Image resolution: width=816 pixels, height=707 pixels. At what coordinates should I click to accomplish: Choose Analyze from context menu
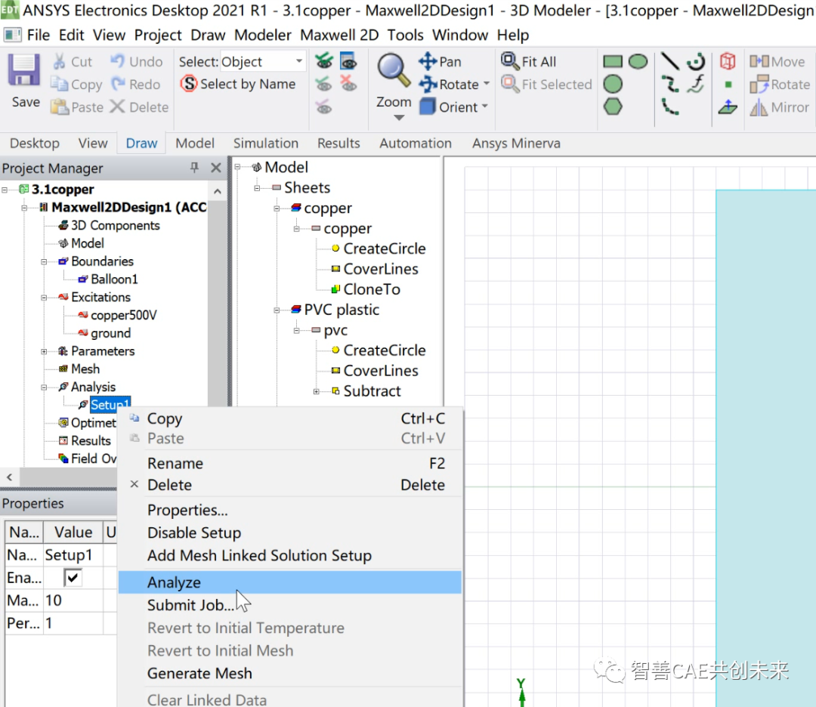[x=290, y=582]
